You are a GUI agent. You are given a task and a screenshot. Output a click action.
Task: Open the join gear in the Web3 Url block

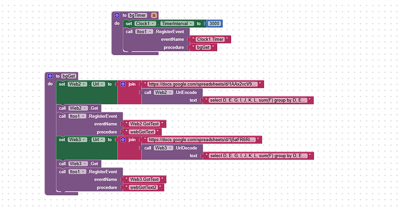(122, 140)
